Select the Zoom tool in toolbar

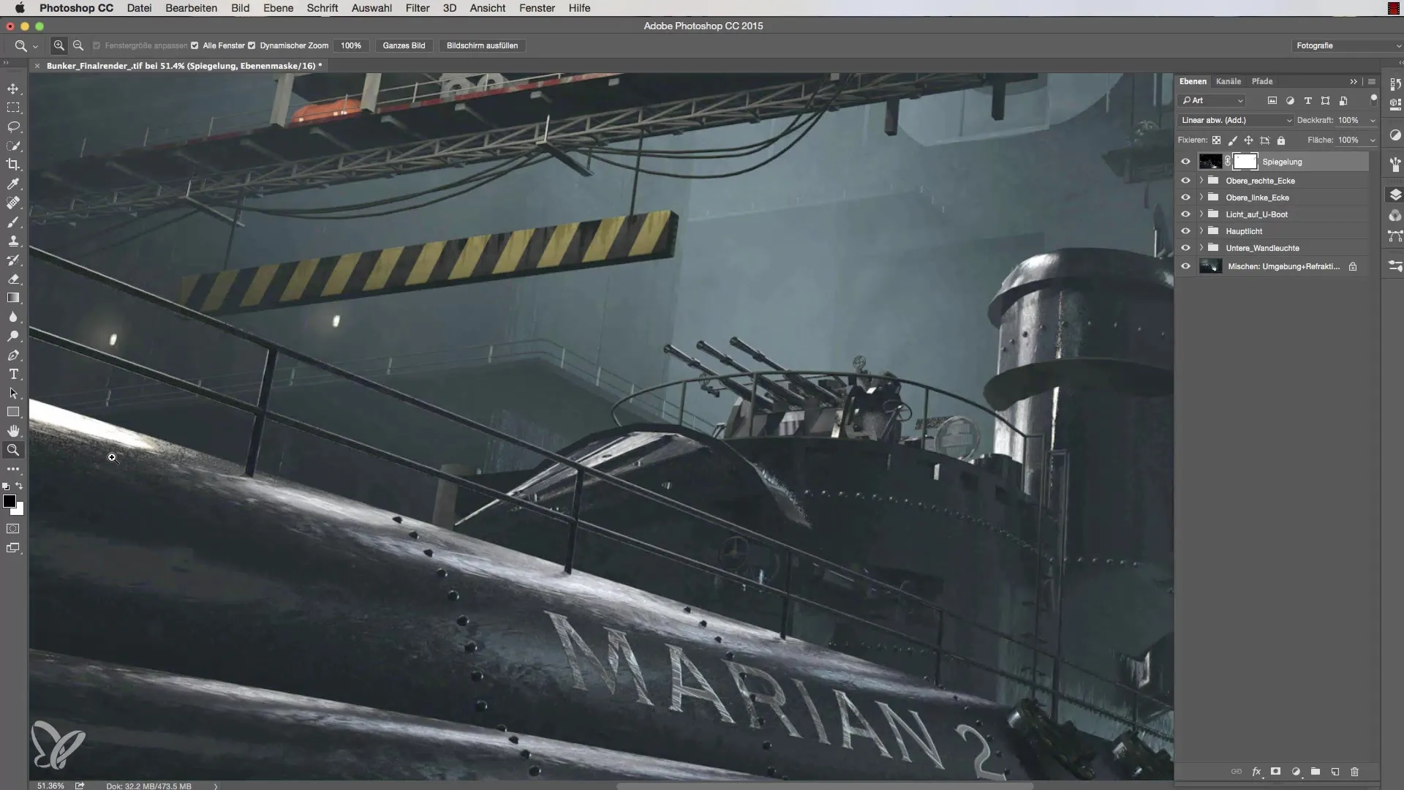[x=13, y=450]
